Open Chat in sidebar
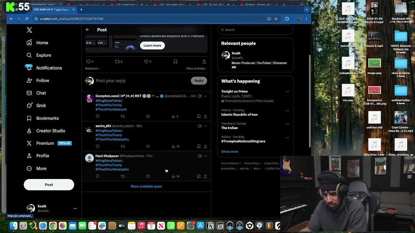 tap(36, 93)
